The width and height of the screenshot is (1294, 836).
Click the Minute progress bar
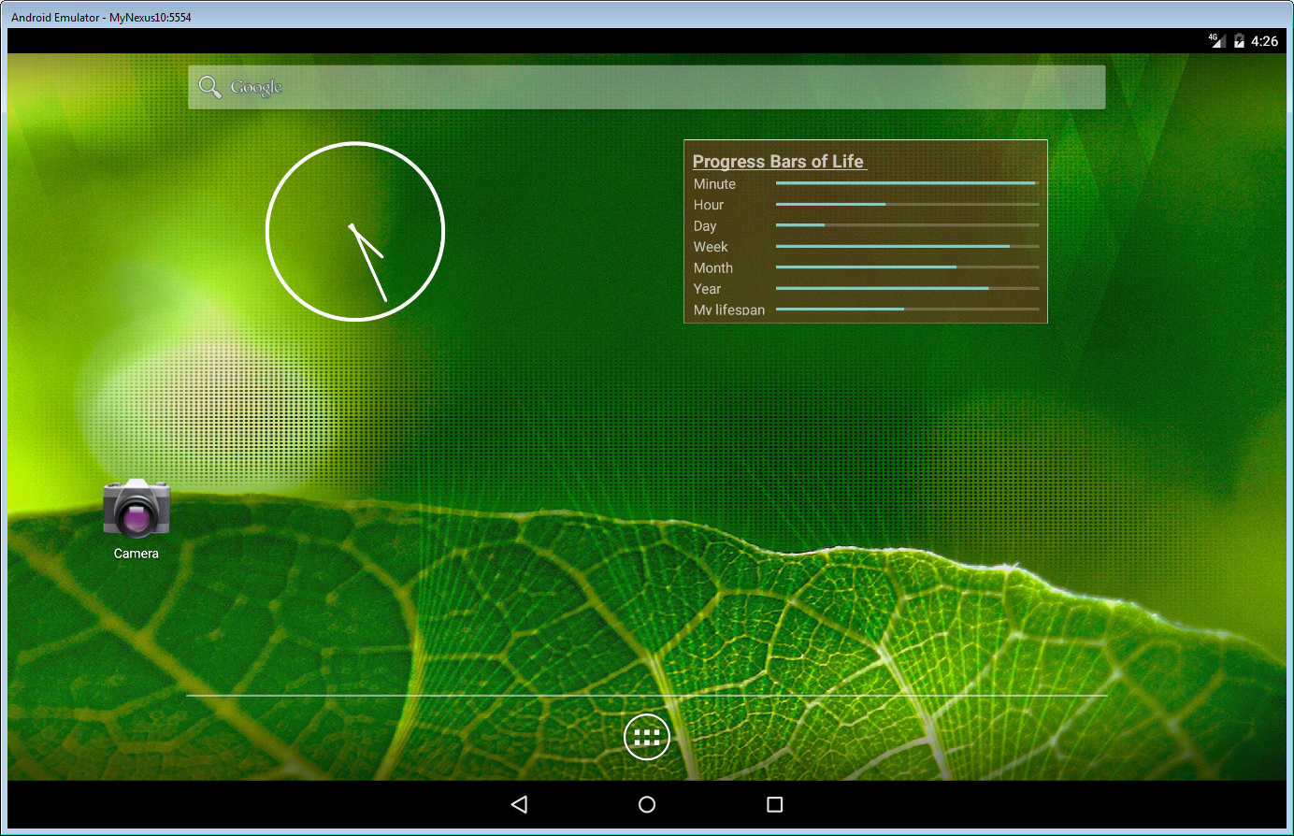(908, 183)
